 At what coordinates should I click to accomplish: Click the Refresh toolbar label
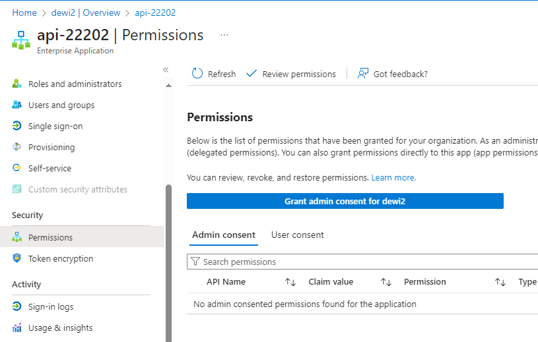coord(222,74)
